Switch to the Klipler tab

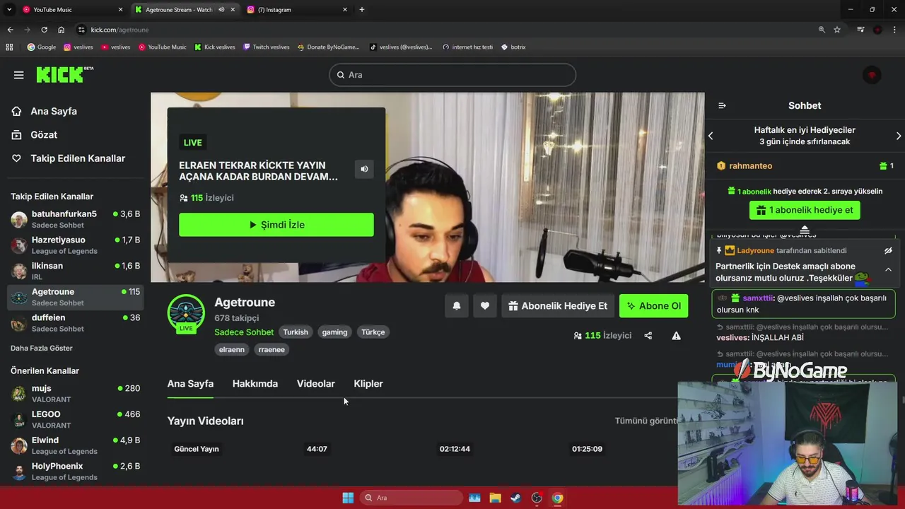coord(368,384)
